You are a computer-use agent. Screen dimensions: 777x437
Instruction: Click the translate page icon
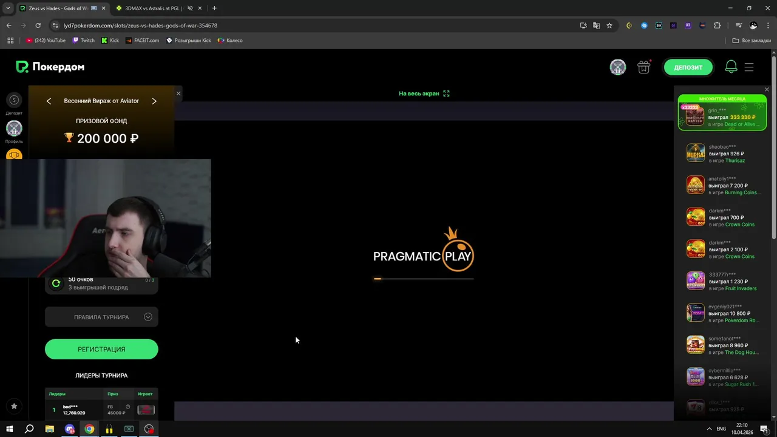coord(596,25)
